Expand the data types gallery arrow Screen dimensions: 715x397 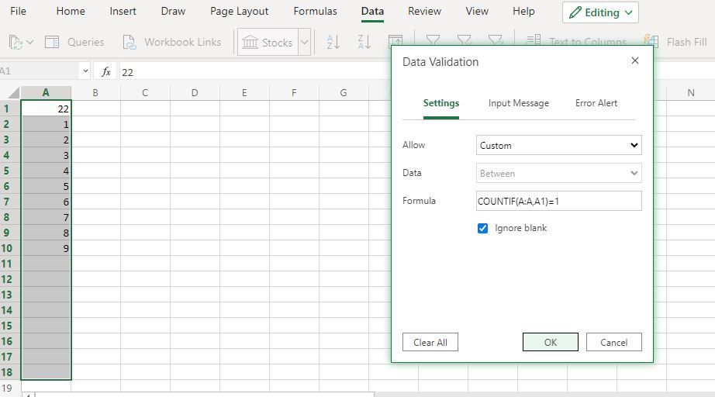(305, 43)
